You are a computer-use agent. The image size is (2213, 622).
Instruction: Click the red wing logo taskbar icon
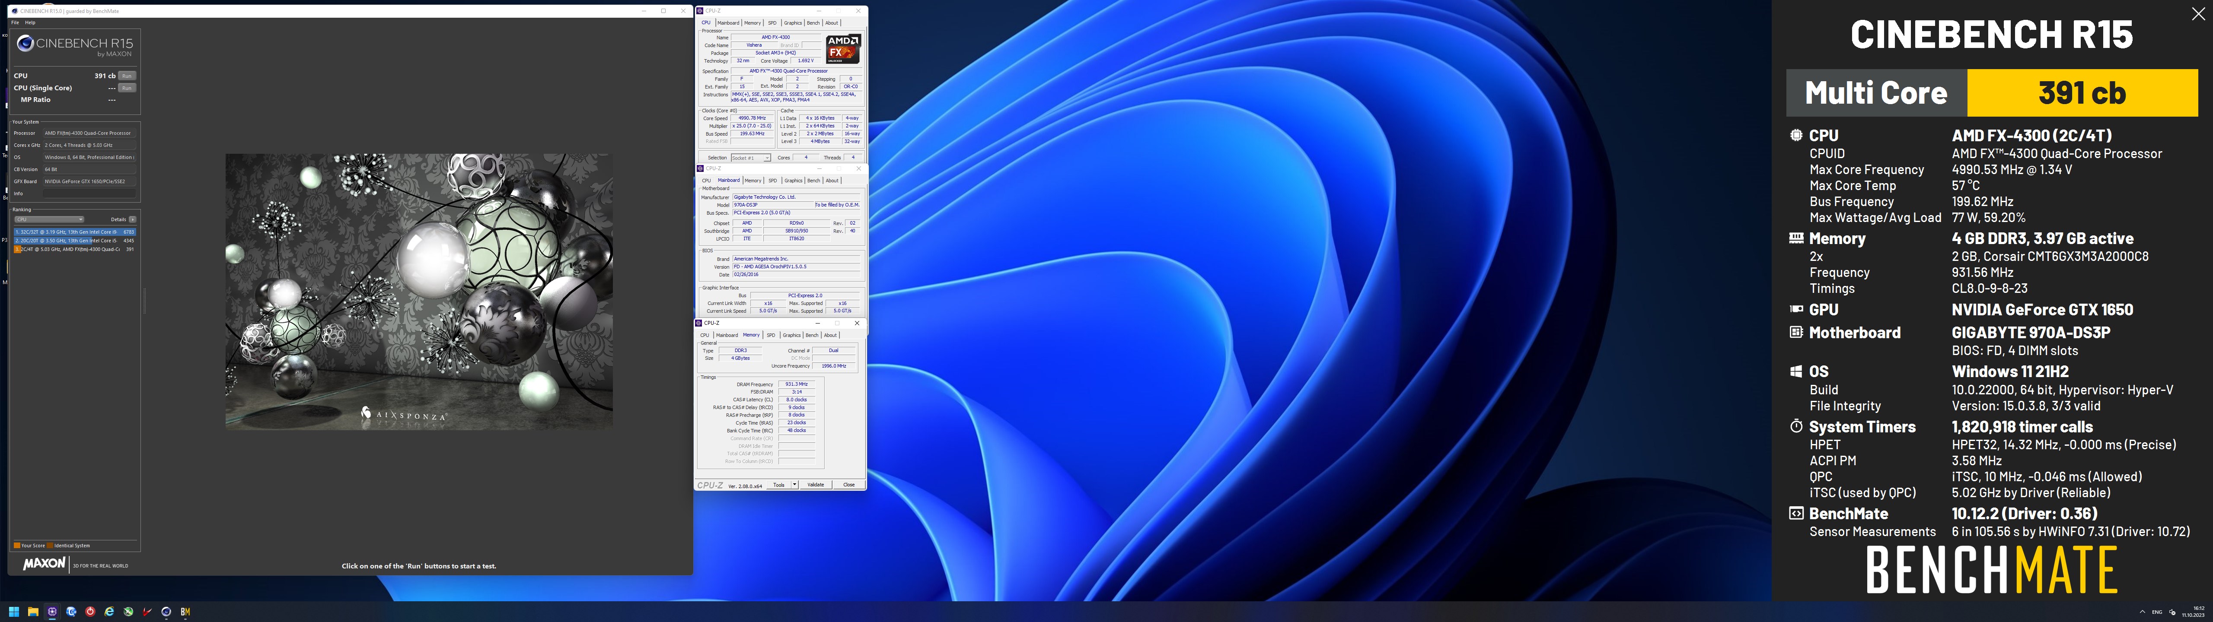[147, 612]
